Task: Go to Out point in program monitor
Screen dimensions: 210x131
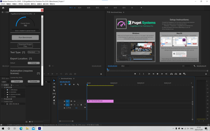Action: pyautogui.click(x=166, y=74)
